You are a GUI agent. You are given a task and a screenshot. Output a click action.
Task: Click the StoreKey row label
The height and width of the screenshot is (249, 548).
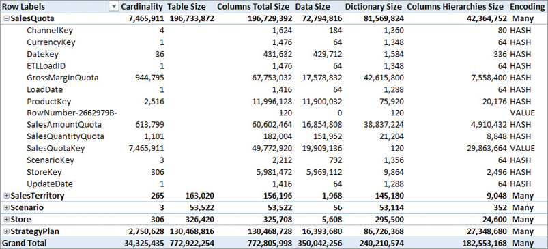click(44, 172)
